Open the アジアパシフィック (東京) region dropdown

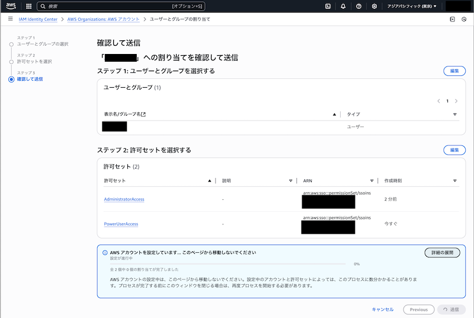[412, 6]
